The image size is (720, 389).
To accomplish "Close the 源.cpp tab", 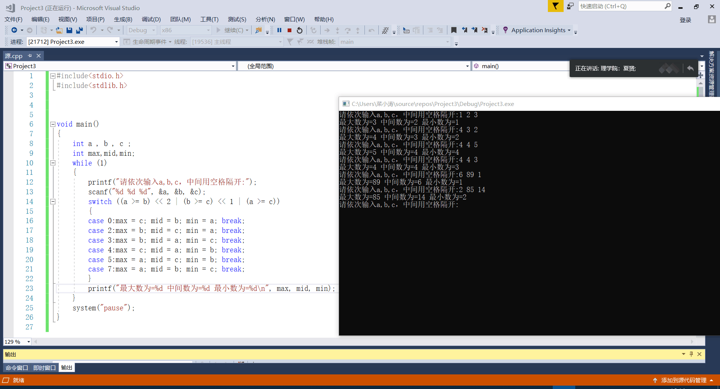I will click(x=39, y=56).
